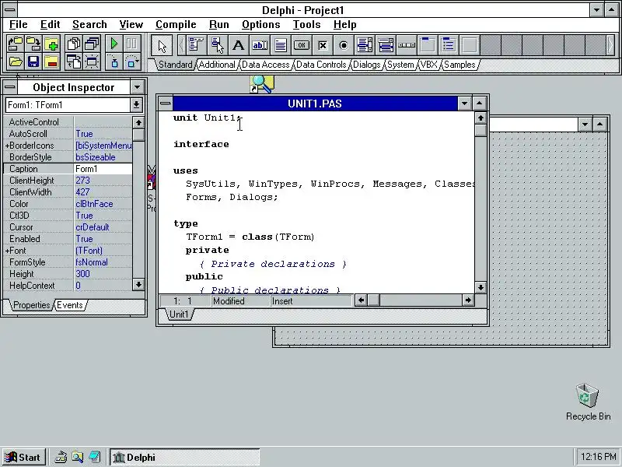Select the OK Button component icon
The height and width of the screenshot is (467, 622).
pyautogui.click(x=302, y=45)
